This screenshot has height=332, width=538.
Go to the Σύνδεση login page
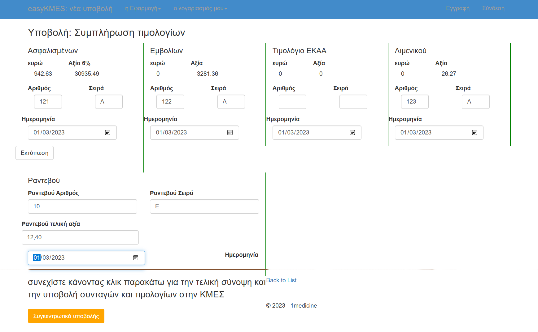click(x=493, y=9)
